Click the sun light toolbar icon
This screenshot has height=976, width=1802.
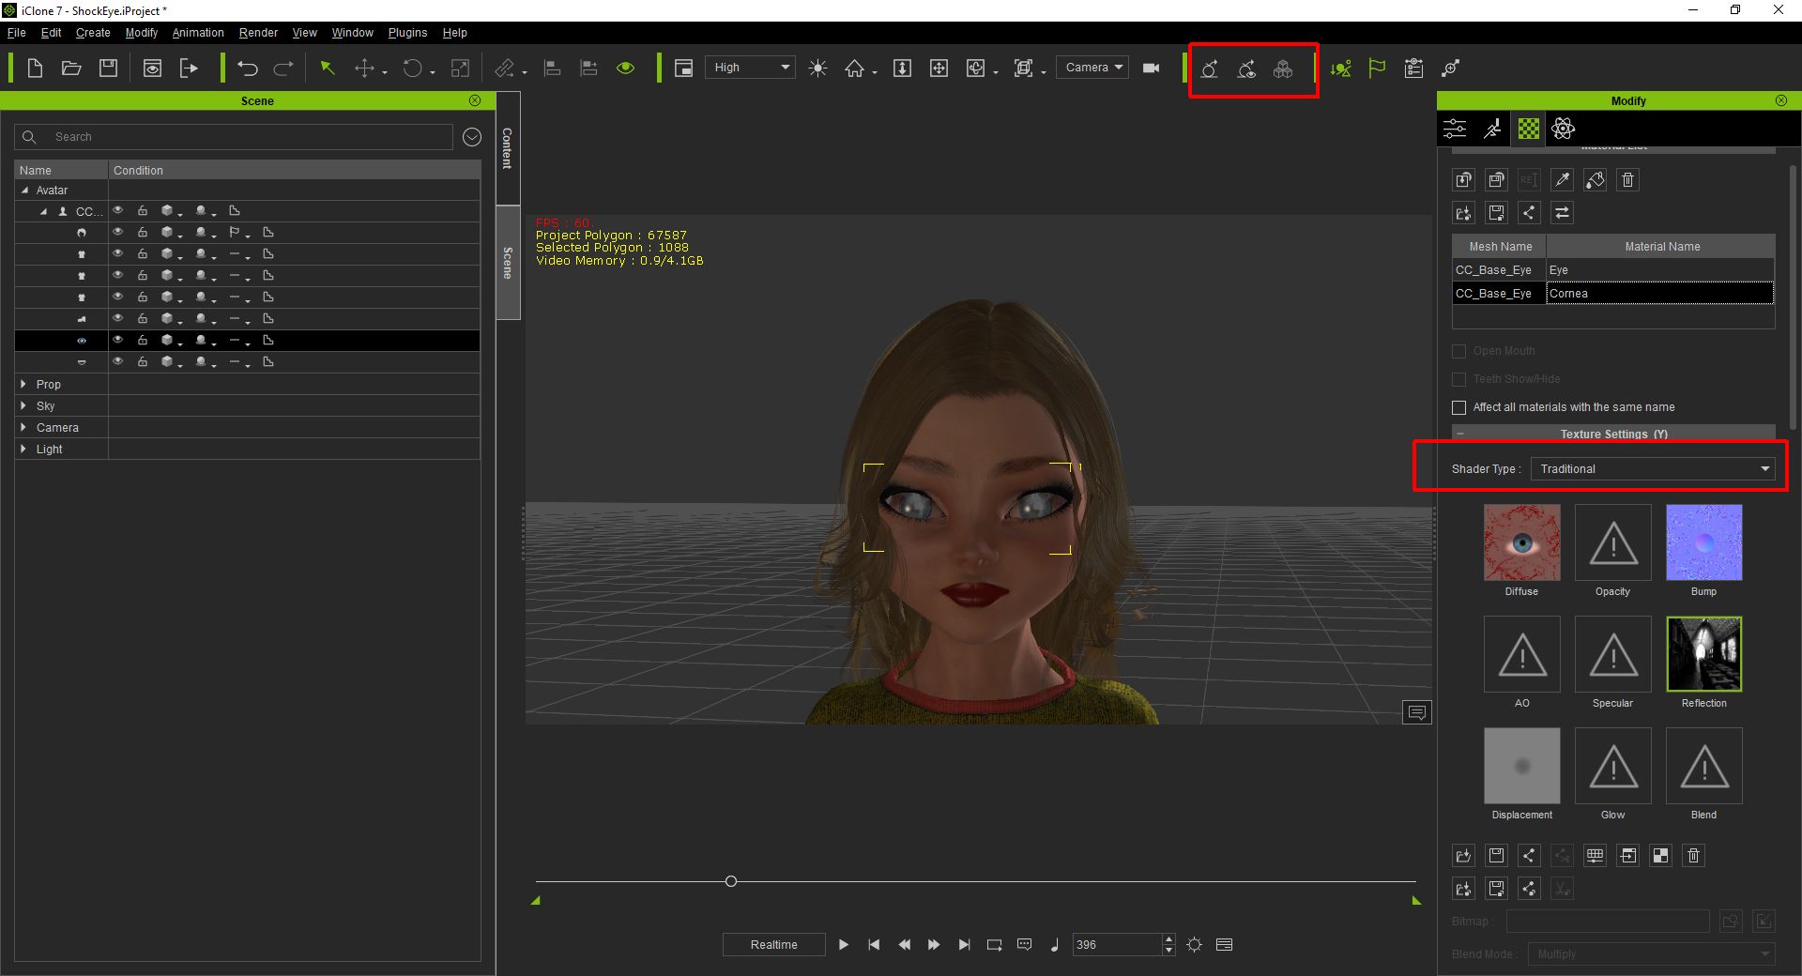point(818,69)
